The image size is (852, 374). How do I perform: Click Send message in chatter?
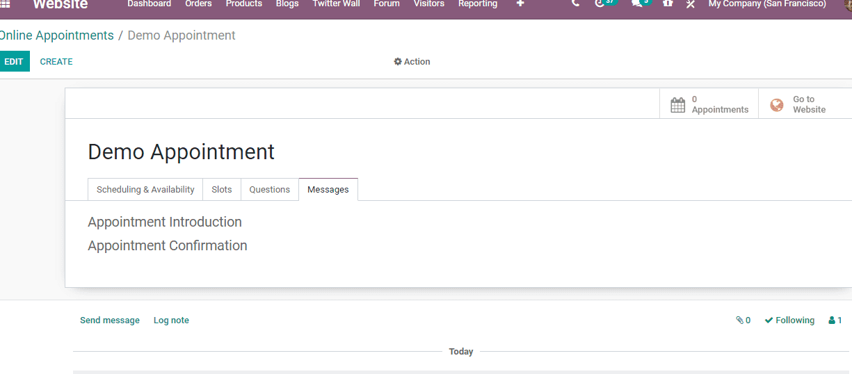(110, 320)
